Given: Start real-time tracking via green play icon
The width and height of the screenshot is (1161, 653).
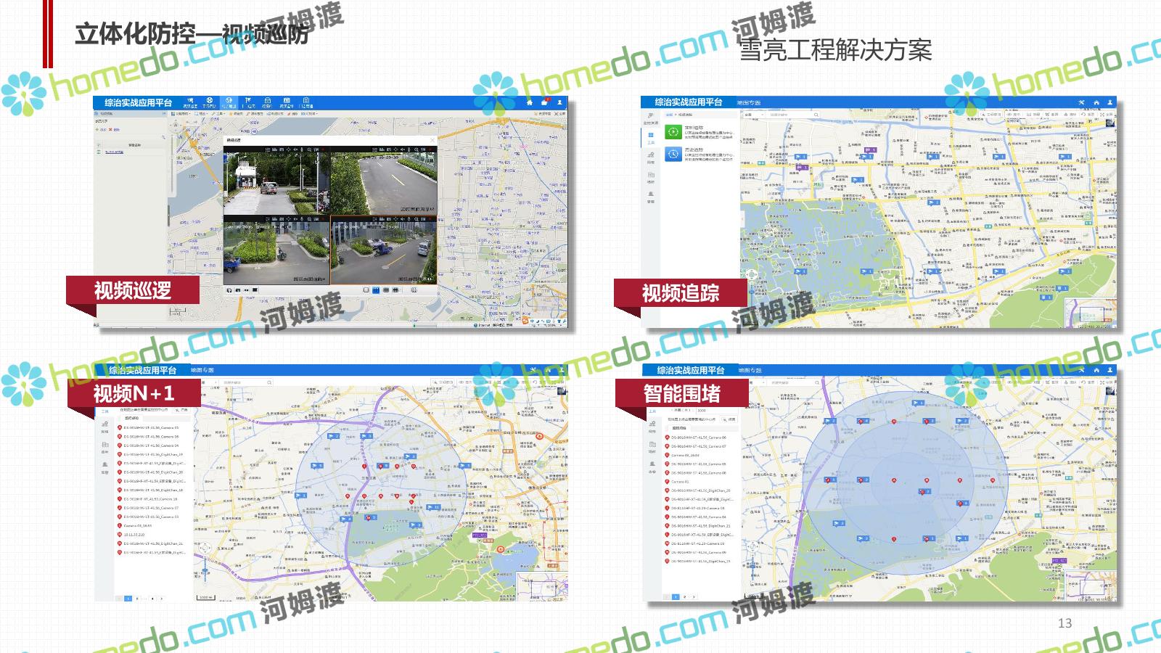Looking at the screenshot, I should (x=673, y=132).
